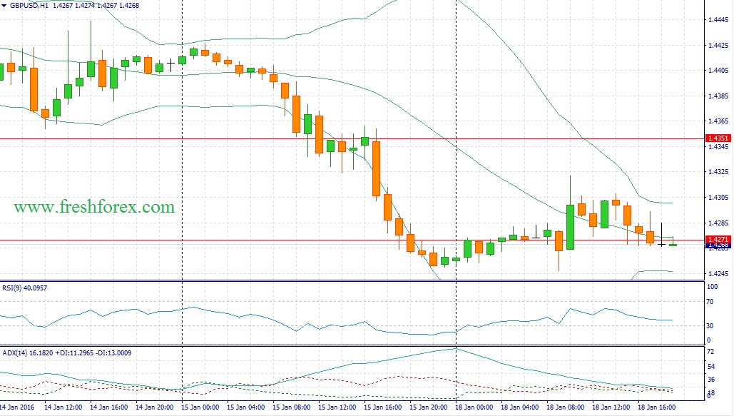Click the 1.4445 value on price scale

[x=716, y=20]
